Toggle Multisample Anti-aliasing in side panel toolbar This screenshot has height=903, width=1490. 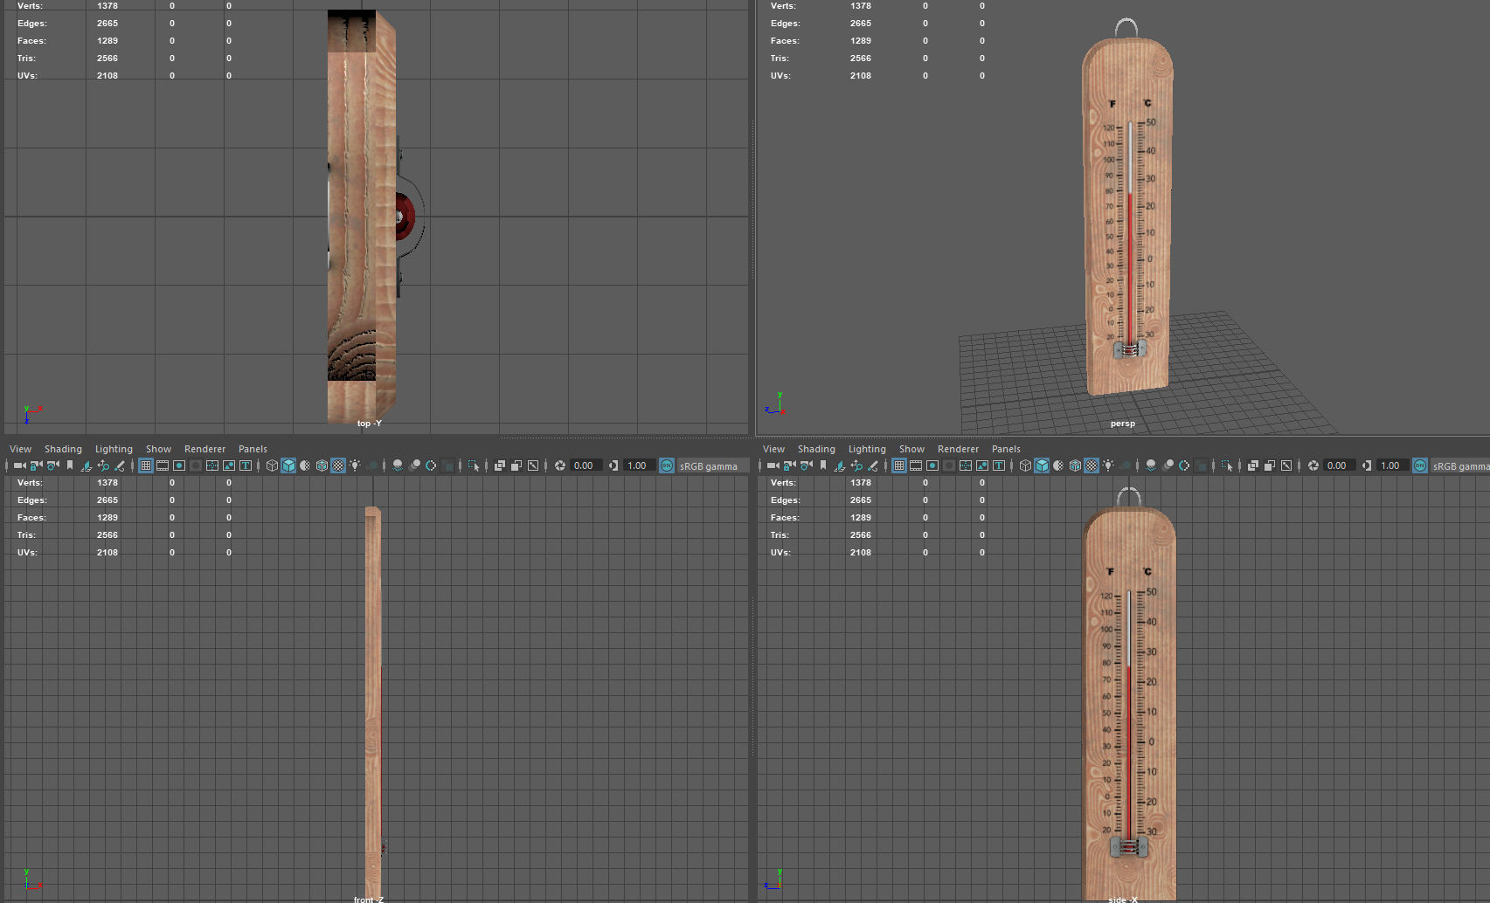click(1184, 465)
